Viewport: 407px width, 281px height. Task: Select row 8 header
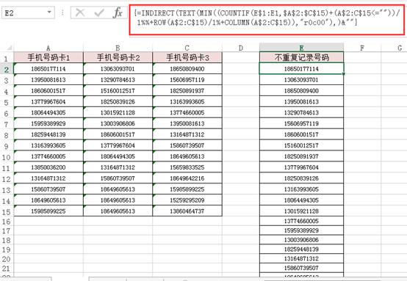click(6, 135)
